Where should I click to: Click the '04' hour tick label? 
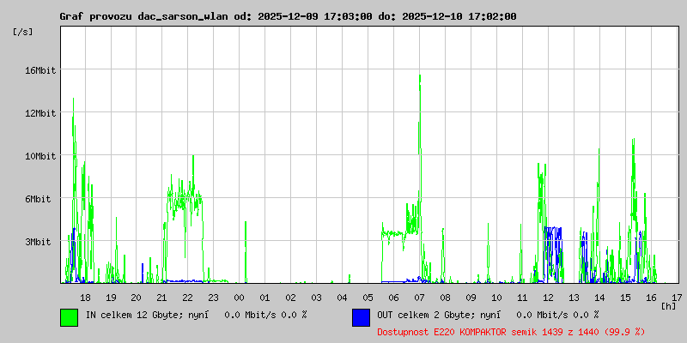342,298
